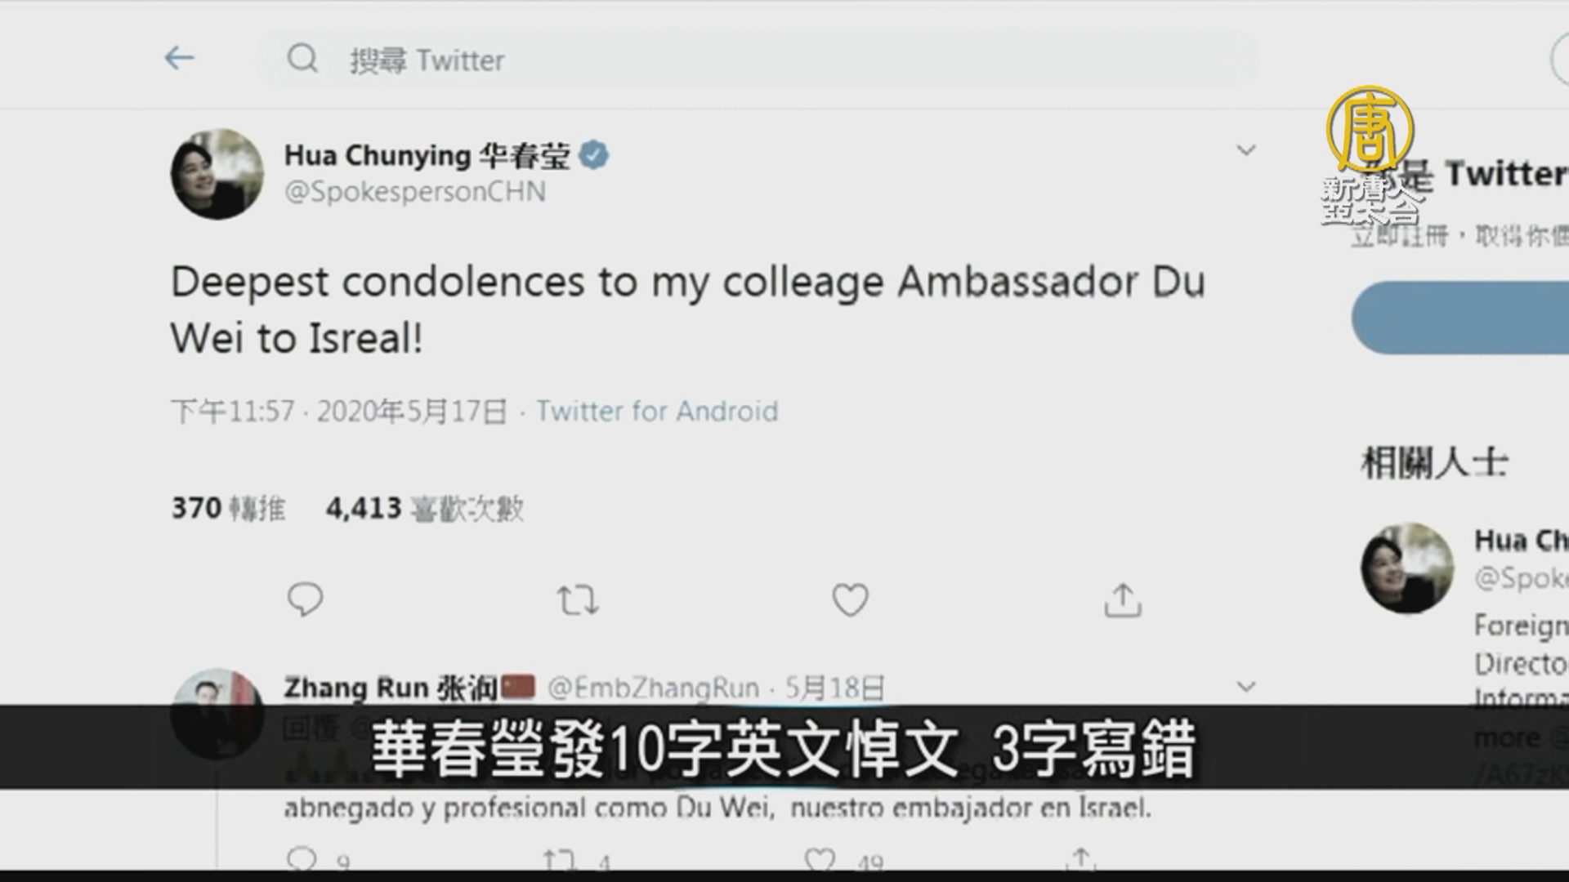The image size is (1569, 882).
Task: Click the verified badge next to Hua Chunying
Action: (593, 155)
